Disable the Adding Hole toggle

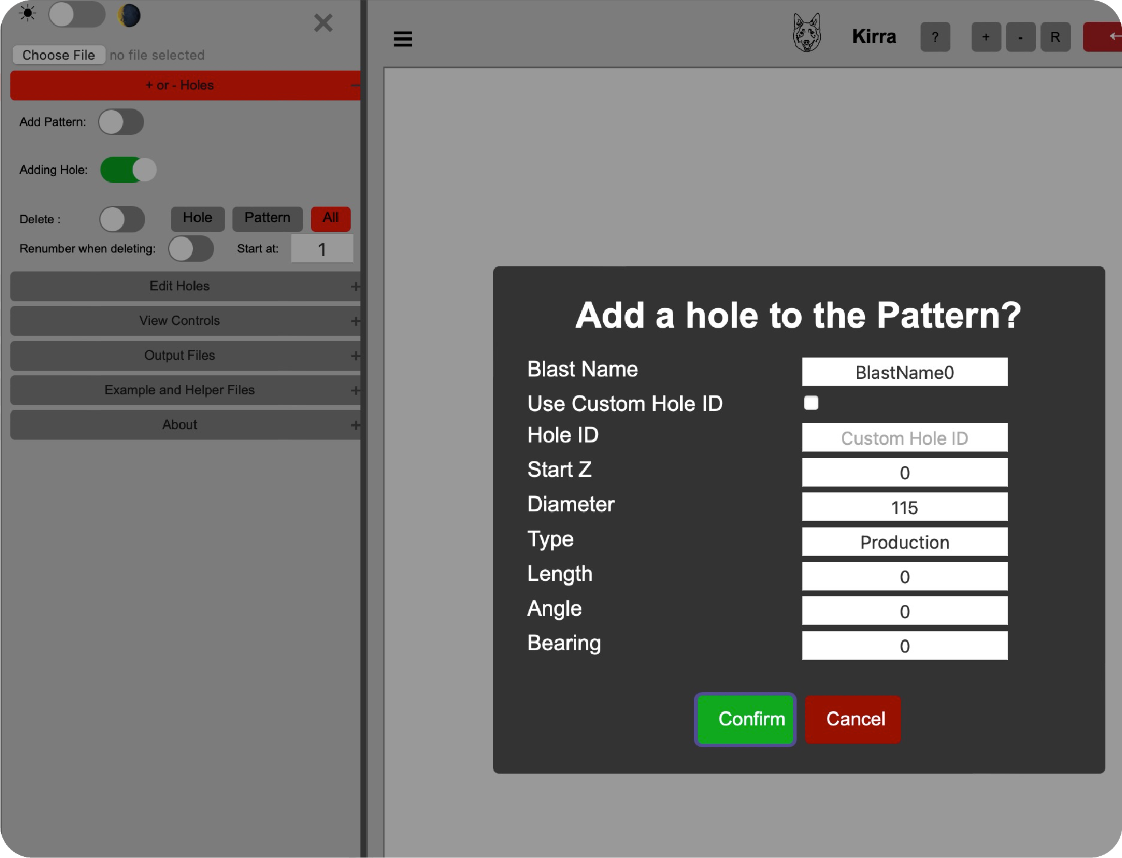click(x=128, y=170)
